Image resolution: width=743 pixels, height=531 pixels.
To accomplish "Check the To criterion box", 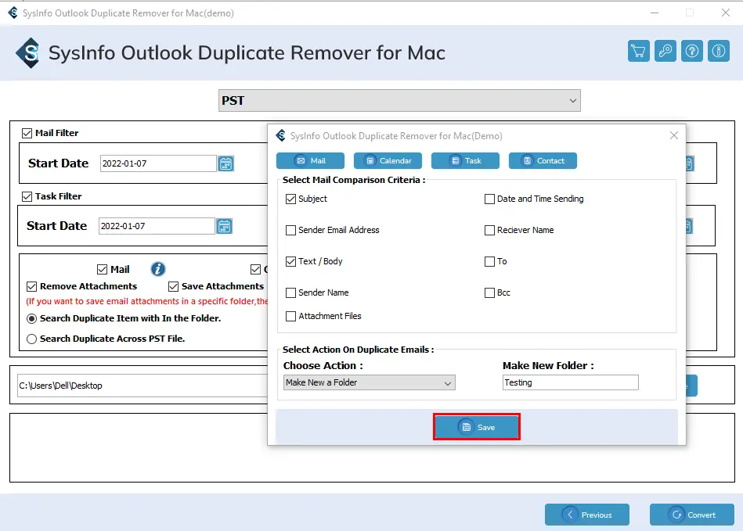I will 489,262.
